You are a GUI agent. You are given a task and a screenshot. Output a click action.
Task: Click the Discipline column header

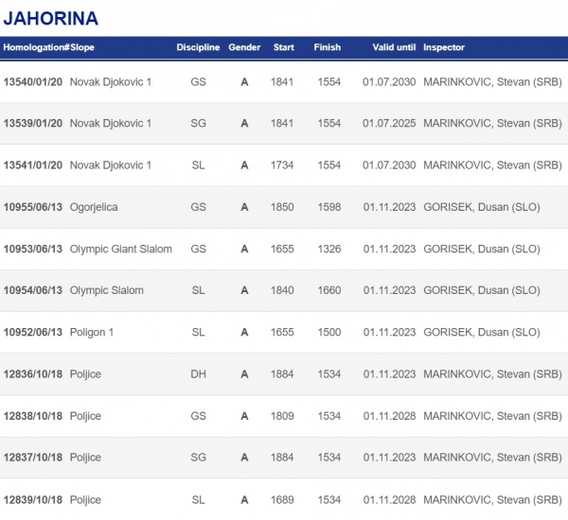tap(198, 47)
